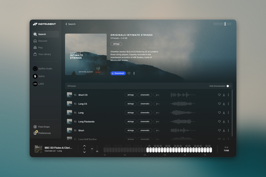Viewport: 266px width, 177px height.
Task: Click the LABS logo icon
Action: [x=35, y=84]
